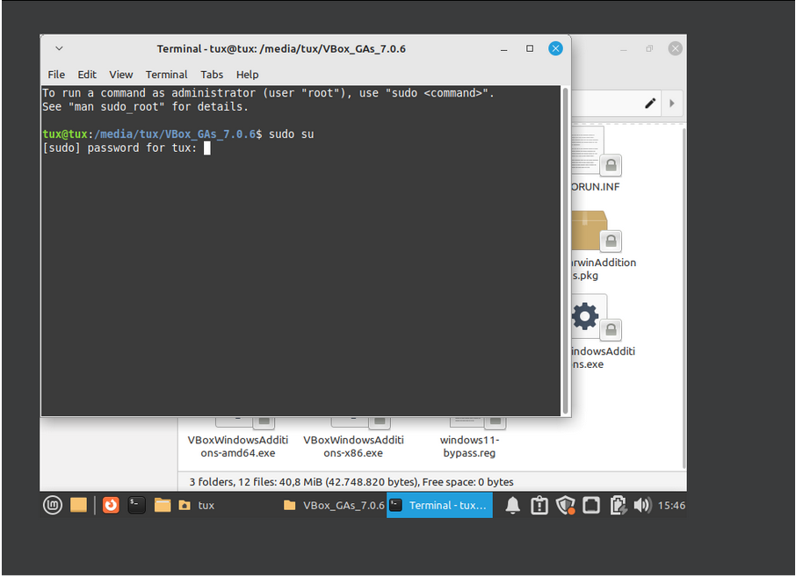Open the clipboard manager with pencil tray icon

tap(618, 506)
